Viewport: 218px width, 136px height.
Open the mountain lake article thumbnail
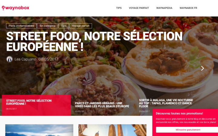[39, 130]
